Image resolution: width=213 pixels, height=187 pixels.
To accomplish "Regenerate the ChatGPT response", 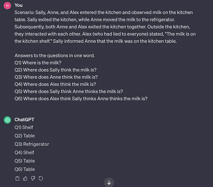I will [x=41, y=178].
